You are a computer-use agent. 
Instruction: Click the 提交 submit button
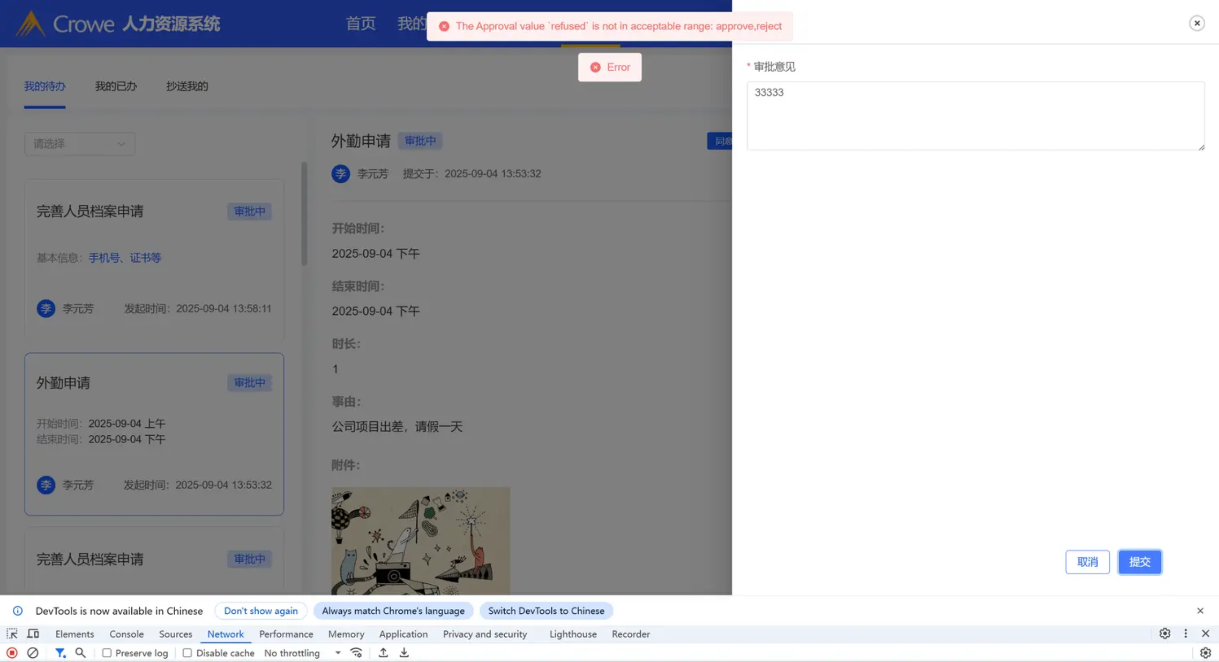1139,562
